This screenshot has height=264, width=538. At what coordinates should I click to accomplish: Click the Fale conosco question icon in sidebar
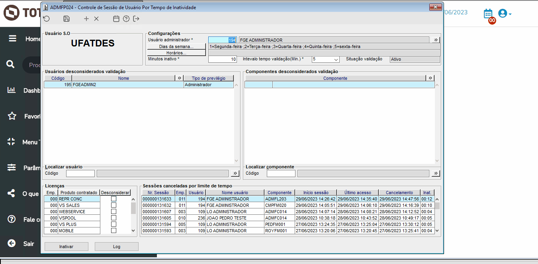pyautogui.click(x=11, y=219)
